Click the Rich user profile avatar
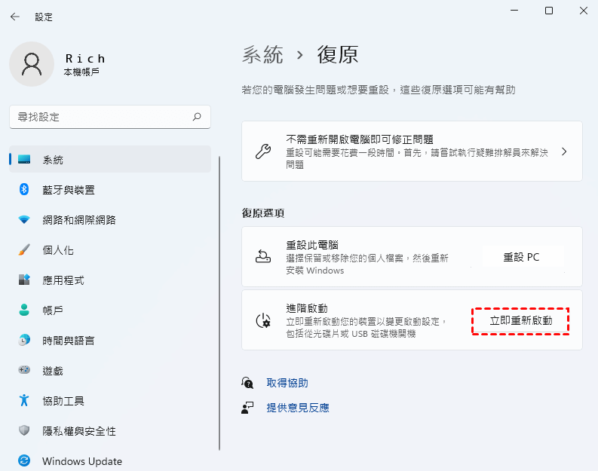This screenshot has height=471, width=598. 32,64
